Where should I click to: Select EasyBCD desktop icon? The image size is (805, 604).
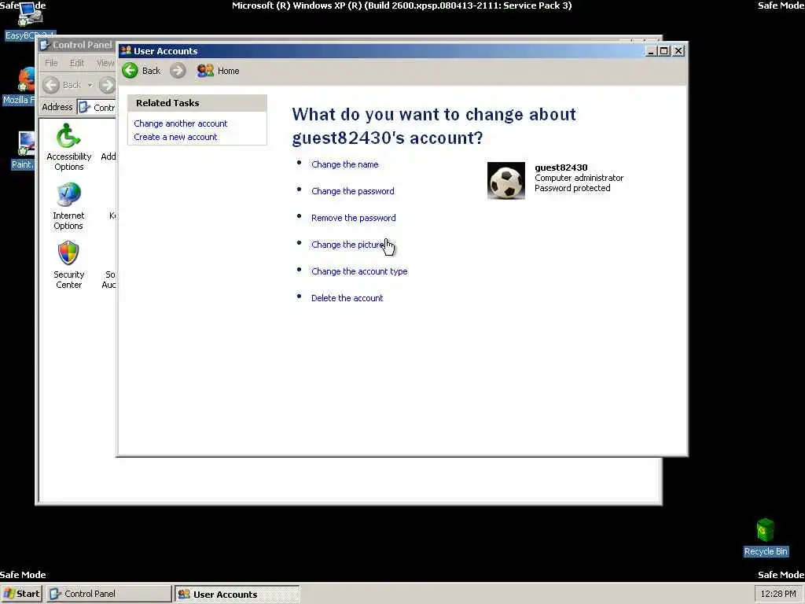tap(29, 20)
